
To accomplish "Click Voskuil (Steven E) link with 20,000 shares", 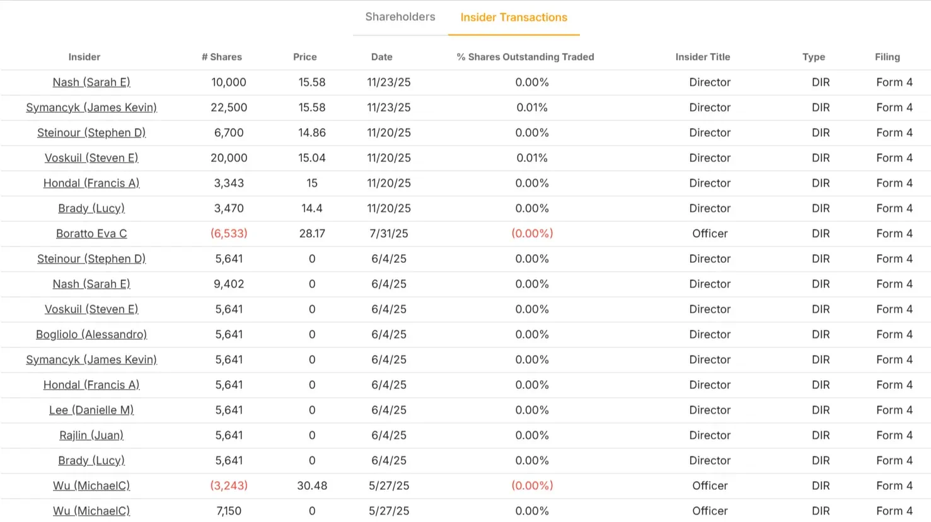I will (x=91, y=158).
